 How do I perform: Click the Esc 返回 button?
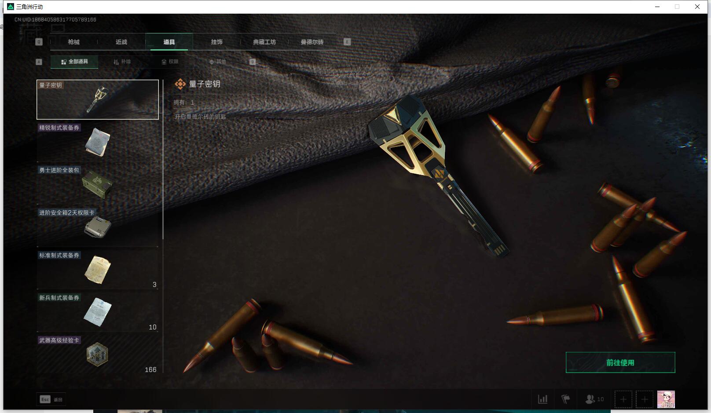(x=51, y=399)
